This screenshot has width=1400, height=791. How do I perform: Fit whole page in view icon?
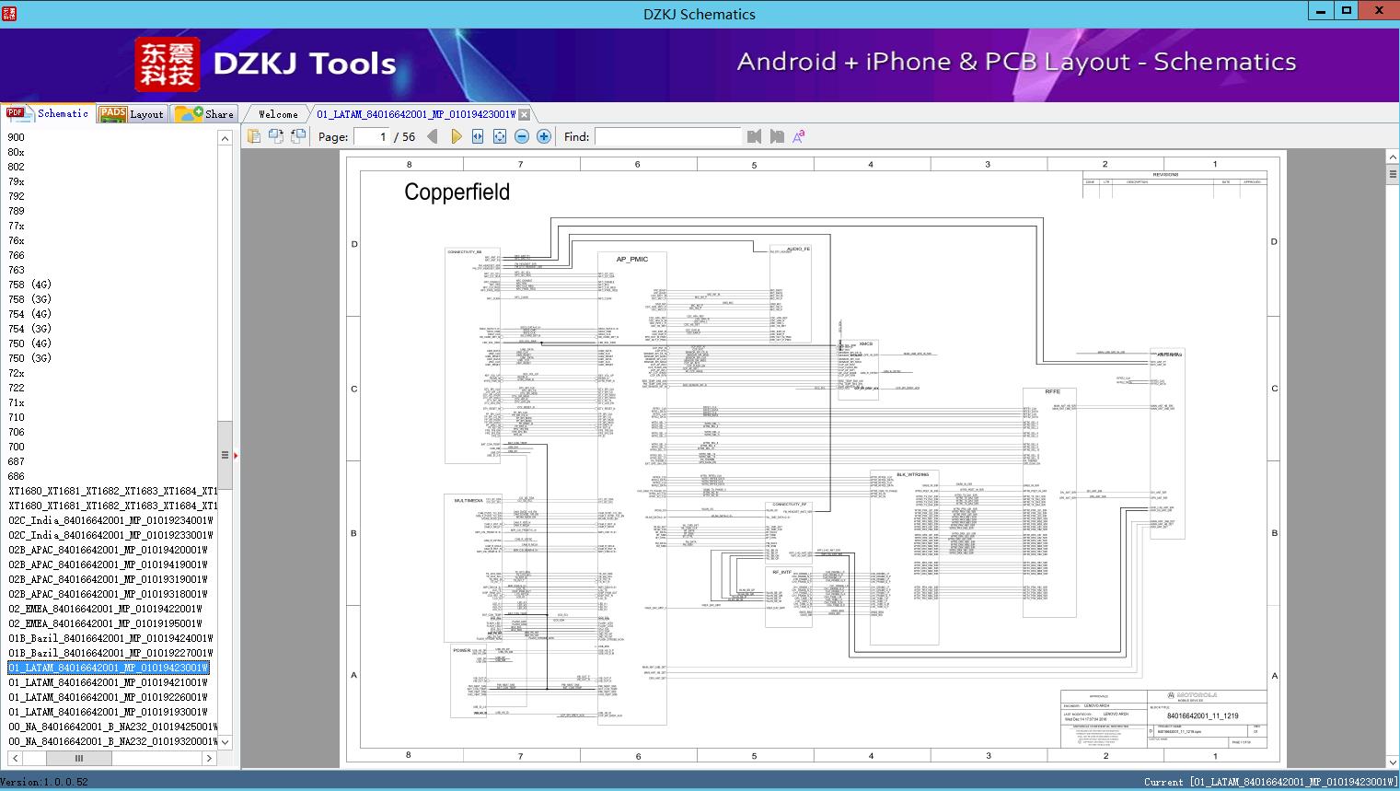[500, 136]
